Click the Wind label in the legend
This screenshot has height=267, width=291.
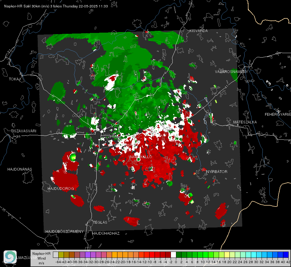tap(41, 258)
